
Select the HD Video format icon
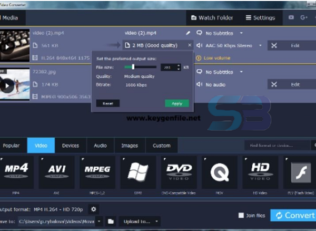260,172
